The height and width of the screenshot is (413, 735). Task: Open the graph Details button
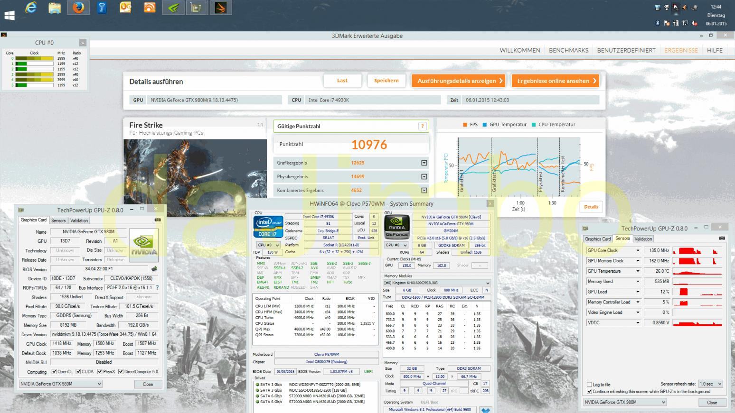(x=591, y=207)
